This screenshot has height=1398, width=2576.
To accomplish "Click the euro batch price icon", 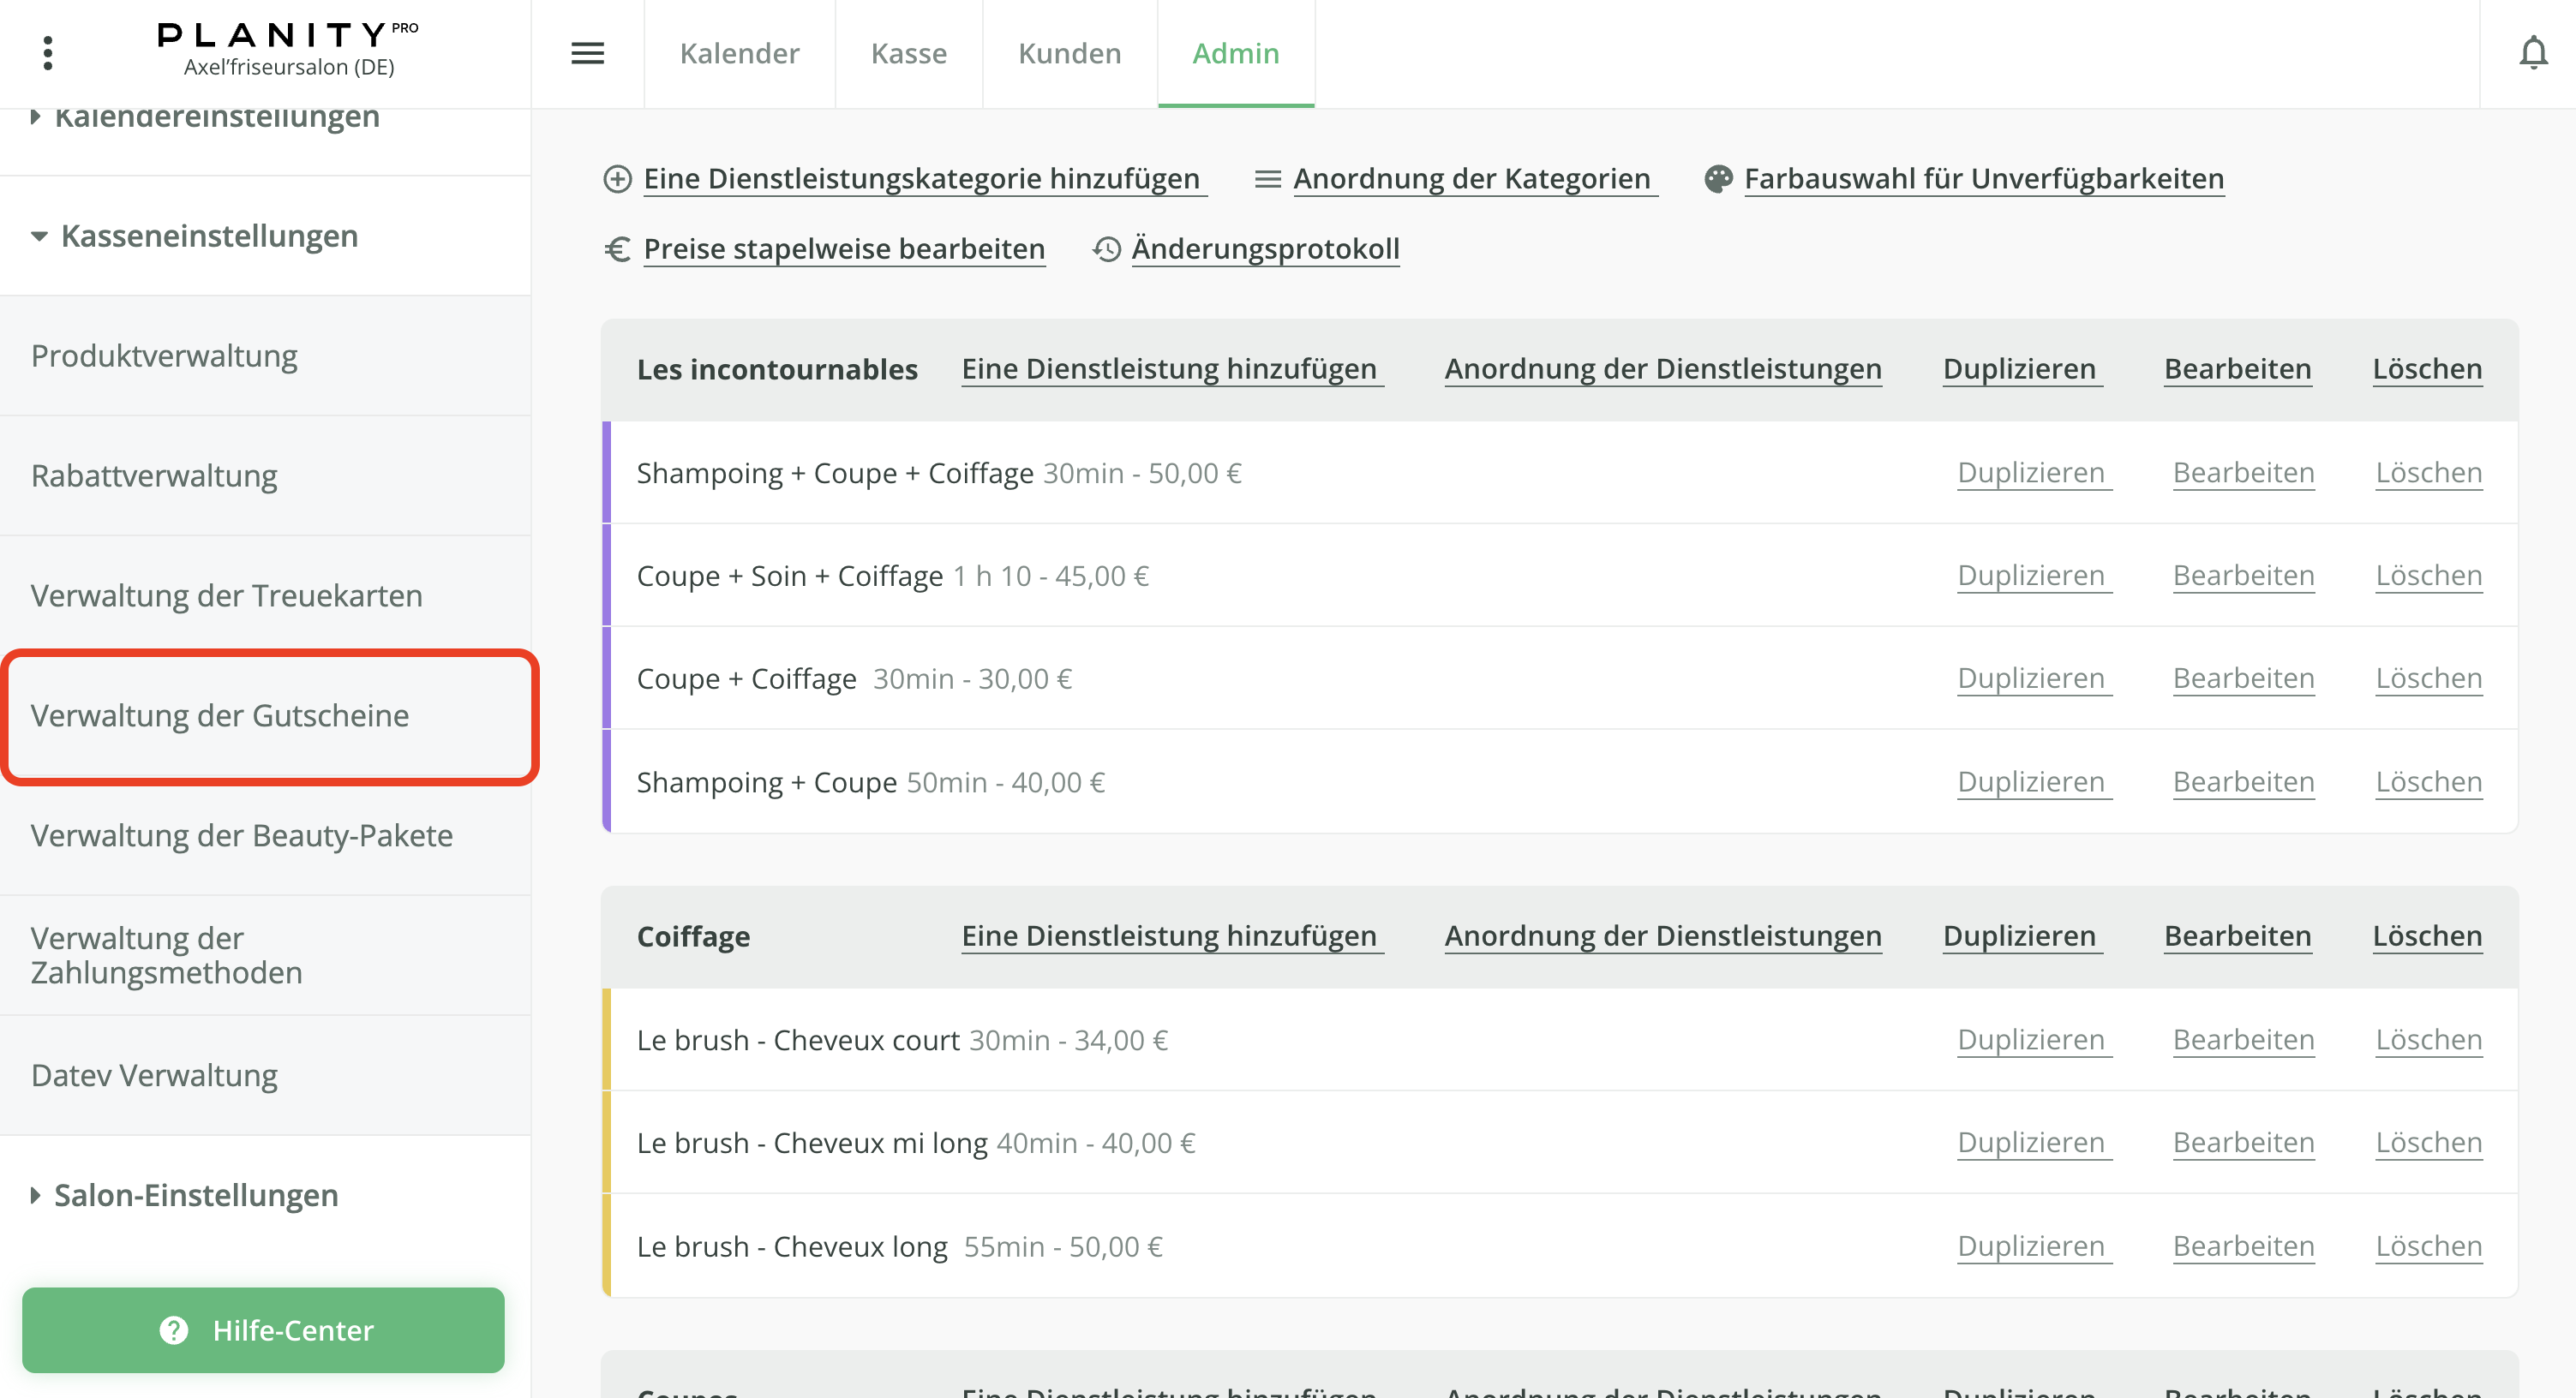I will tap(617, 248).
